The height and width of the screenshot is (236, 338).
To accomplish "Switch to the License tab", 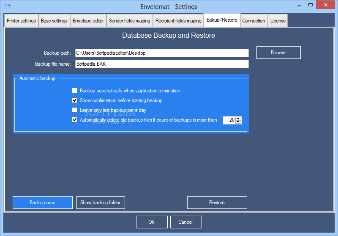I will click(278, 21).
